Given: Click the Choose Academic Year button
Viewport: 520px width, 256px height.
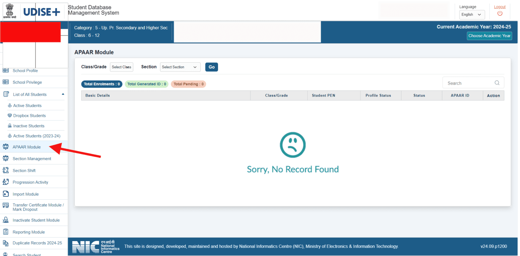Looking at the screenshot, I should point(489,36).
